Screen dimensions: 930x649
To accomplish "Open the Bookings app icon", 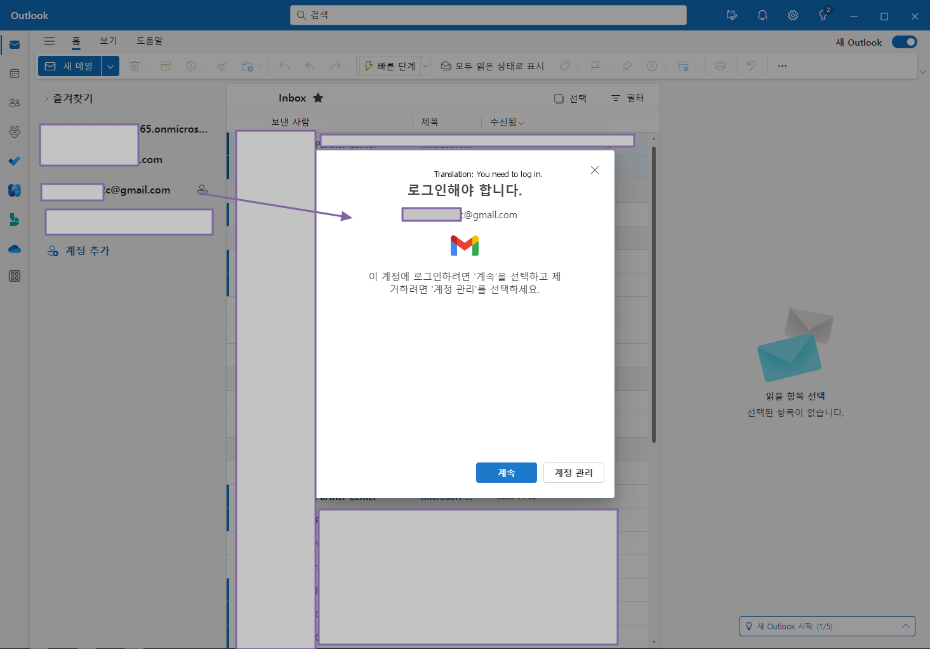I will click(x=15, y=220).
